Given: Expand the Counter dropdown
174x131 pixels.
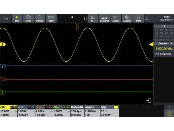Looking at the screenshot, I should [x=164, y=43].
